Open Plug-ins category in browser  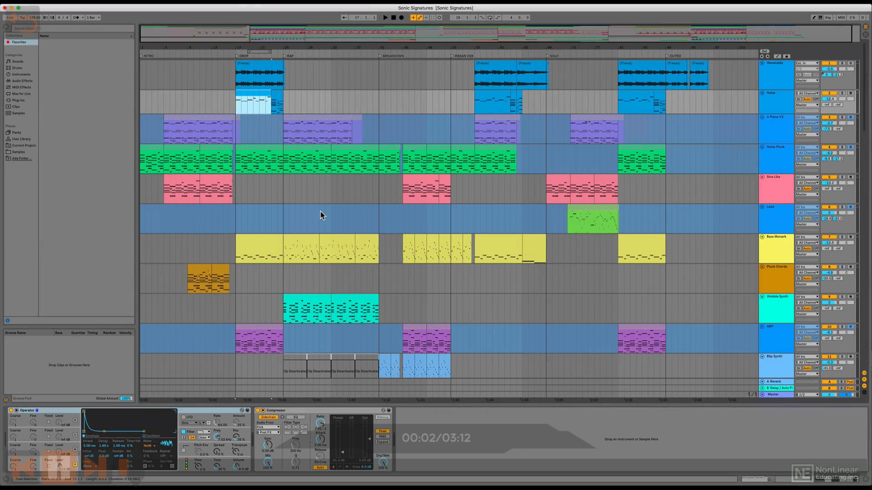tap(18, 100)
